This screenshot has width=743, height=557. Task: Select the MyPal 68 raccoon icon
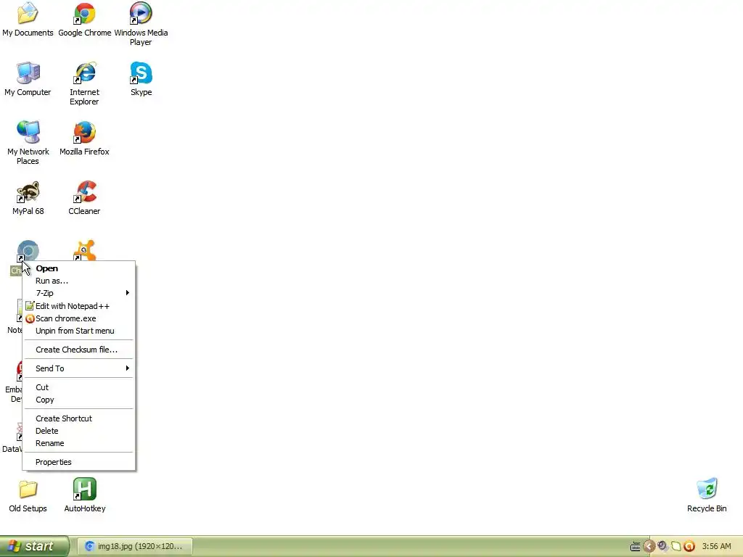[28, 198]
